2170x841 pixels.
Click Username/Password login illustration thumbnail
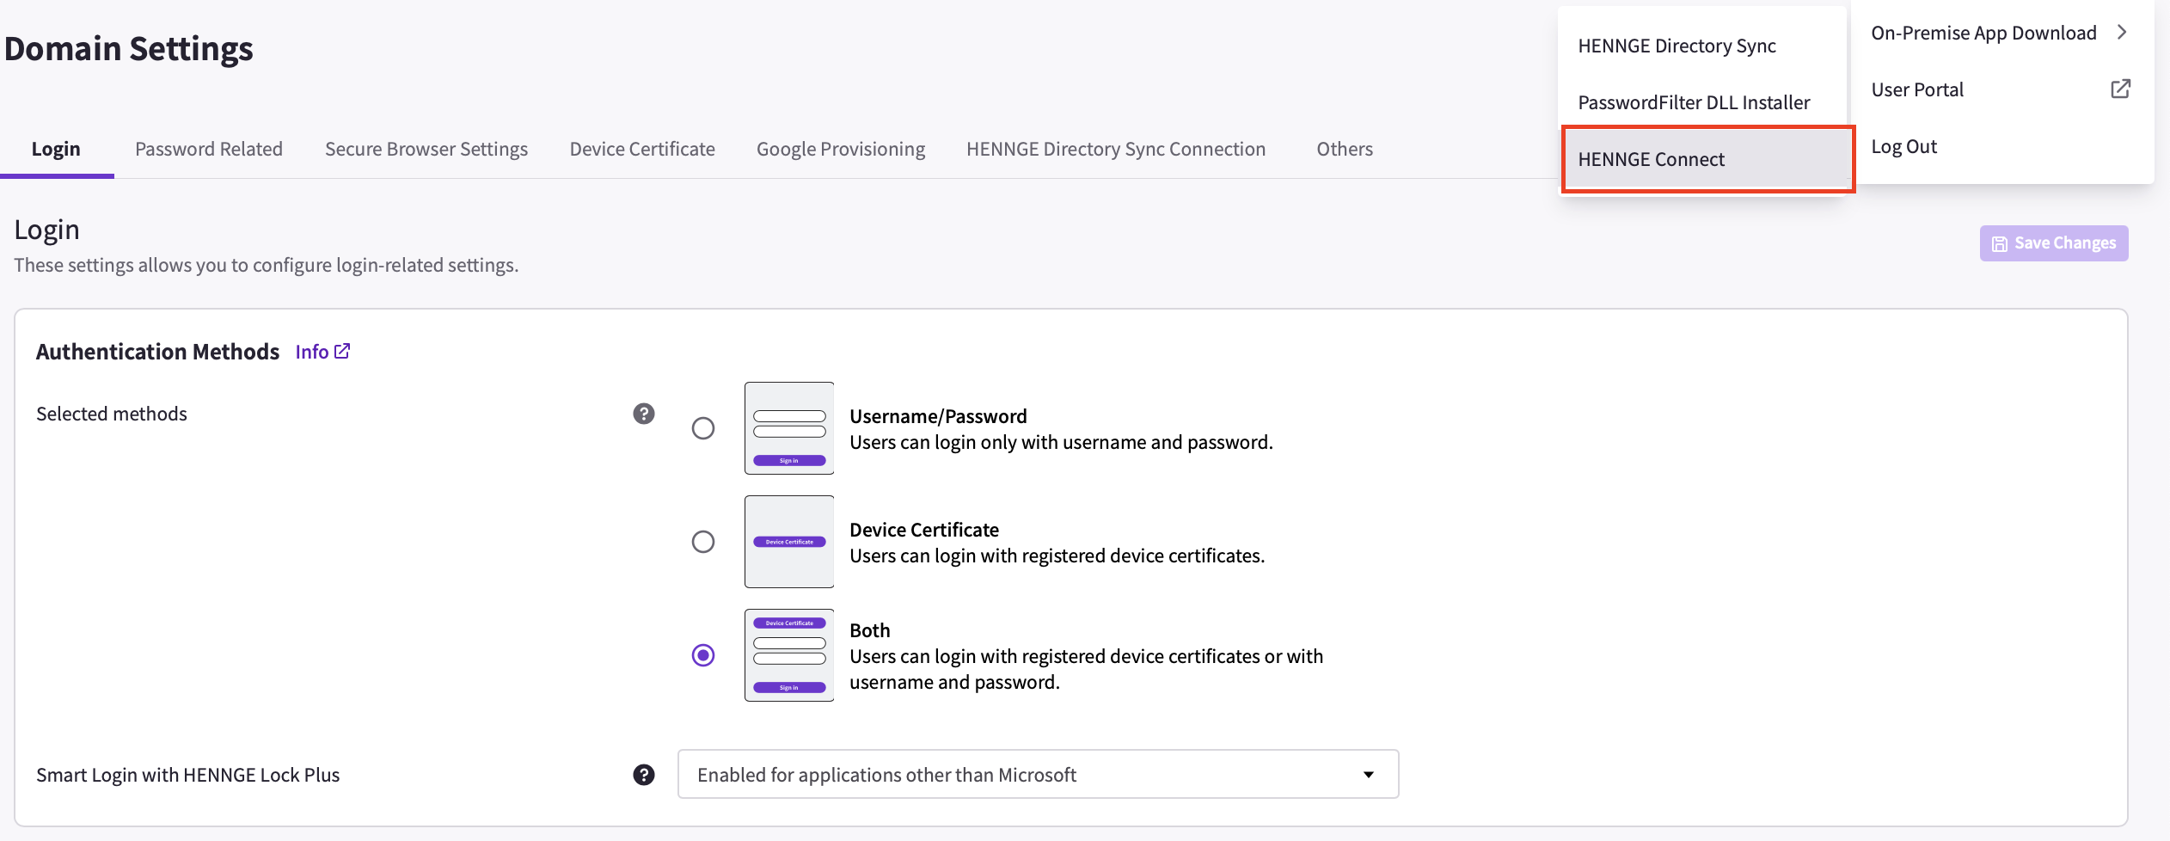coord(789,428)
